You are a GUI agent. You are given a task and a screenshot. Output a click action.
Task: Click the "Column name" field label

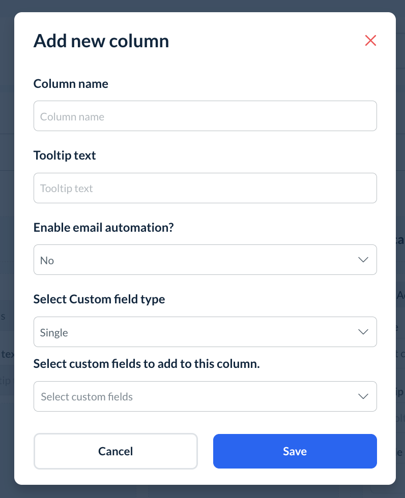tap(71, 84)
